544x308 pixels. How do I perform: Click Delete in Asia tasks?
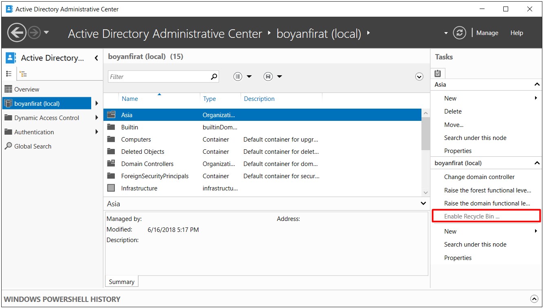pos(453,111)
